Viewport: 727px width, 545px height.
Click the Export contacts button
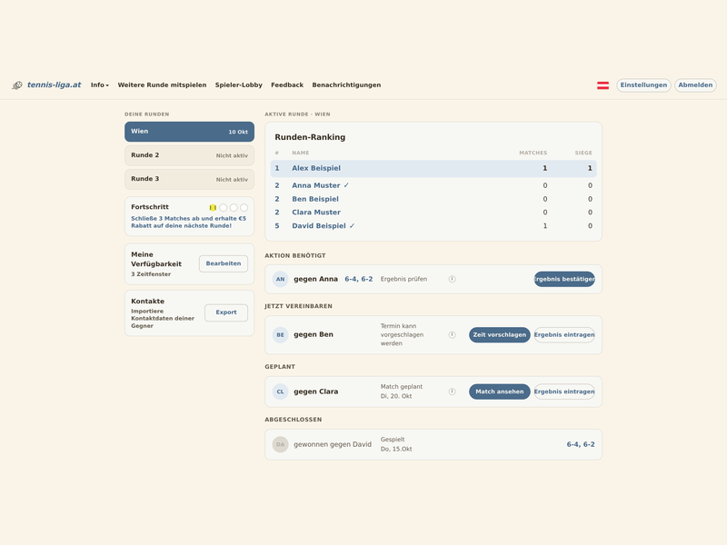tap(226, 312)
